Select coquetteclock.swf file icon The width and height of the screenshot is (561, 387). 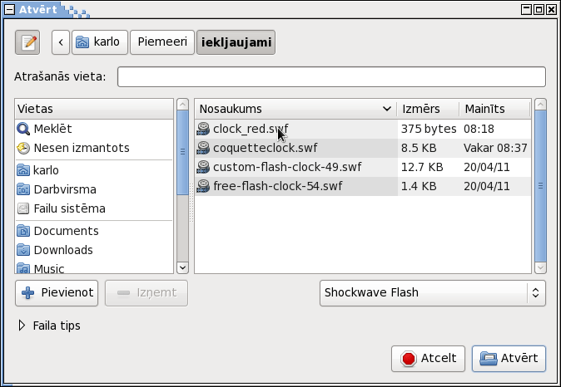coord(203,148)
